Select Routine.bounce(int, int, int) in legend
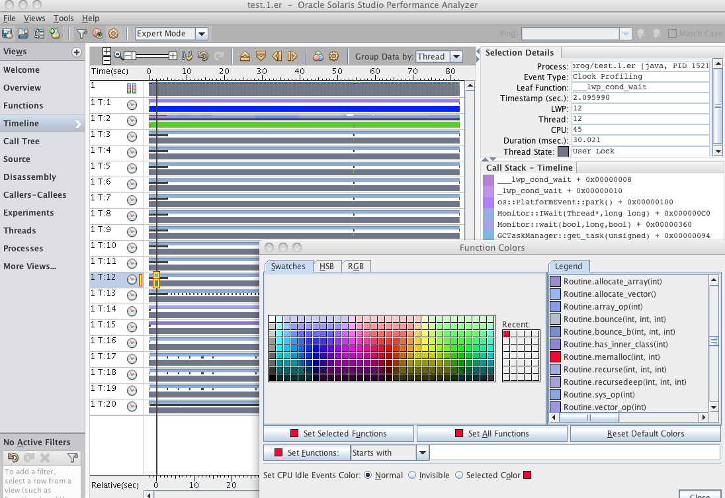Screen dimensions: 725x498 tap(615, 319)
